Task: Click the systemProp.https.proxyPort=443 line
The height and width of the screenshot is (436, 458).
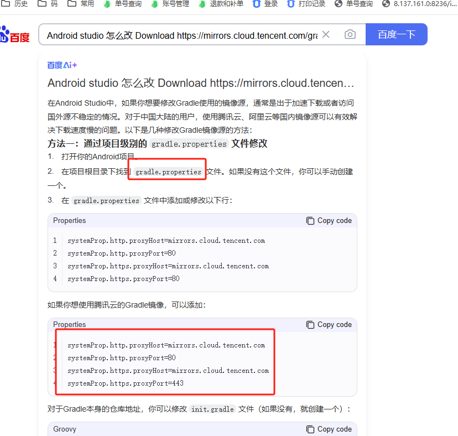Action: point(126,383)
